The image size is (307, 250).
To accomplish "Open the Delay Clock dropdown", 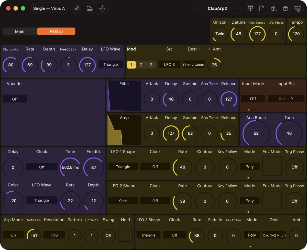I will pyautogui.click(x=42, y=167).
